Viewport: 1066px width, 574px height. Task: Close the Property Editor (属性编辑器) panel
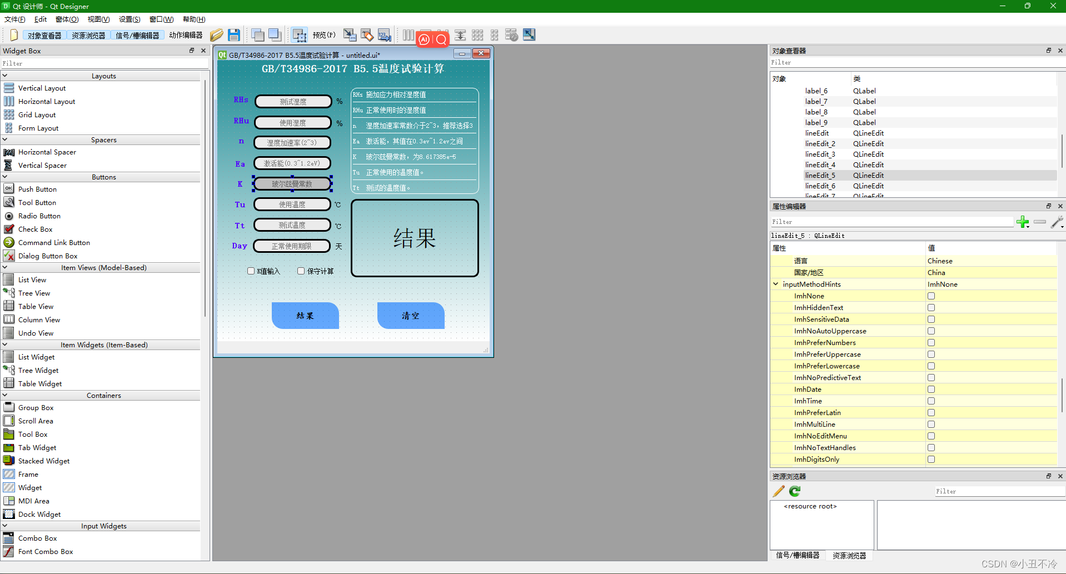tap(1060, 206)
